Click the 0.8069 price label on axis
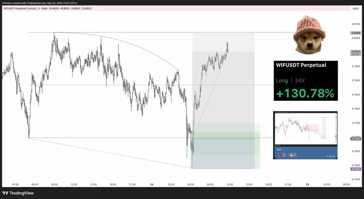364x199 pixels. coord(356,33)
